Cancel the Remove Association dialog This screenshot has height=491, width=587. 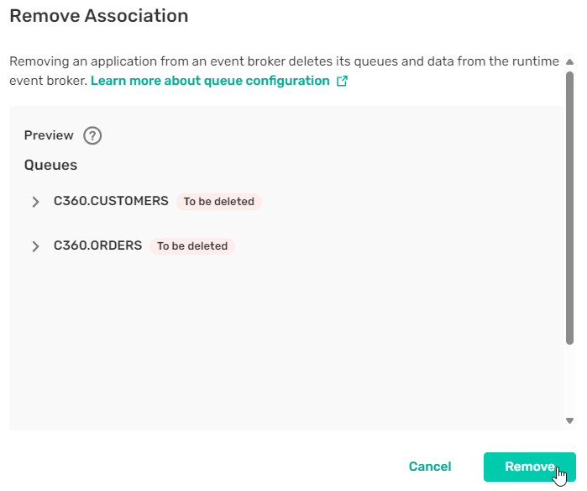point(430,467)
